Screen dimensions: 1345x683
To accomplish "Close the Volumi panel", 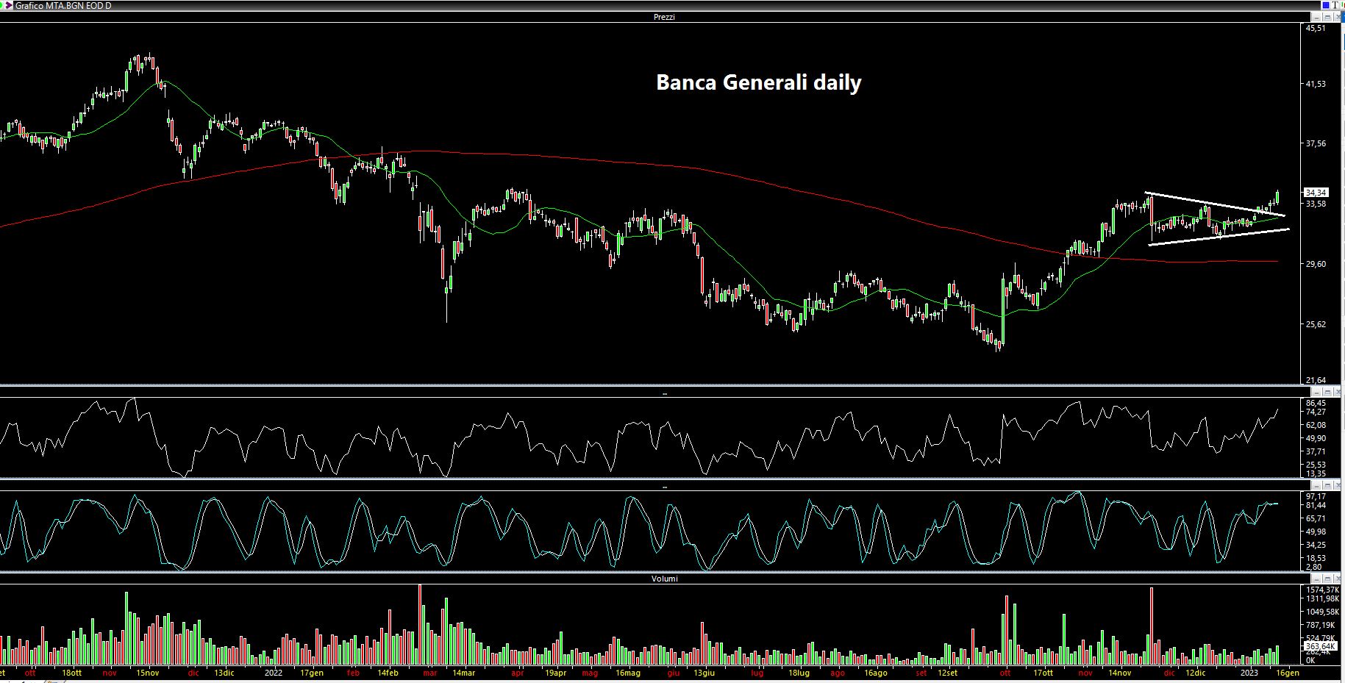I will [x=1337, y=579].
